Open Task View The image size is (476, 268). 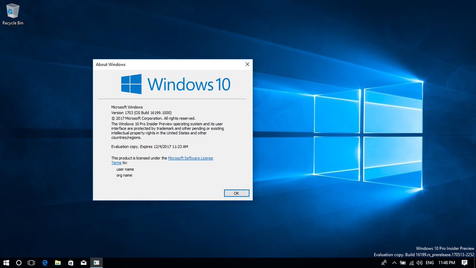tap(31, 262)
